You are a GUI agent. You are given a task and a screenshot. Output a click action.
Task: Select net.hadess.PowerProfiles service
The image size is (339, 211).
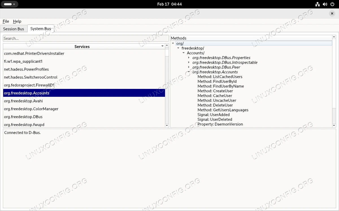[x=84, y=69]
